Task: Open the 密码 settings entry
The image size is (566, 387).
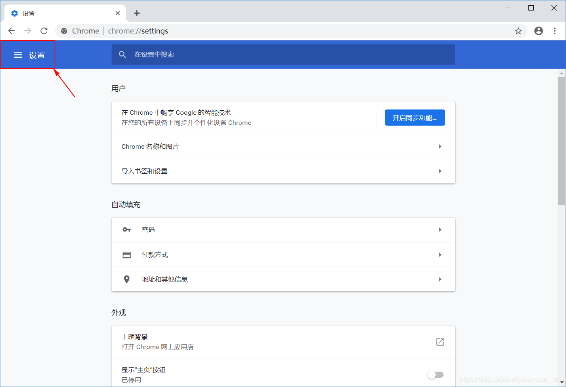Action: [x=283, y=230]
